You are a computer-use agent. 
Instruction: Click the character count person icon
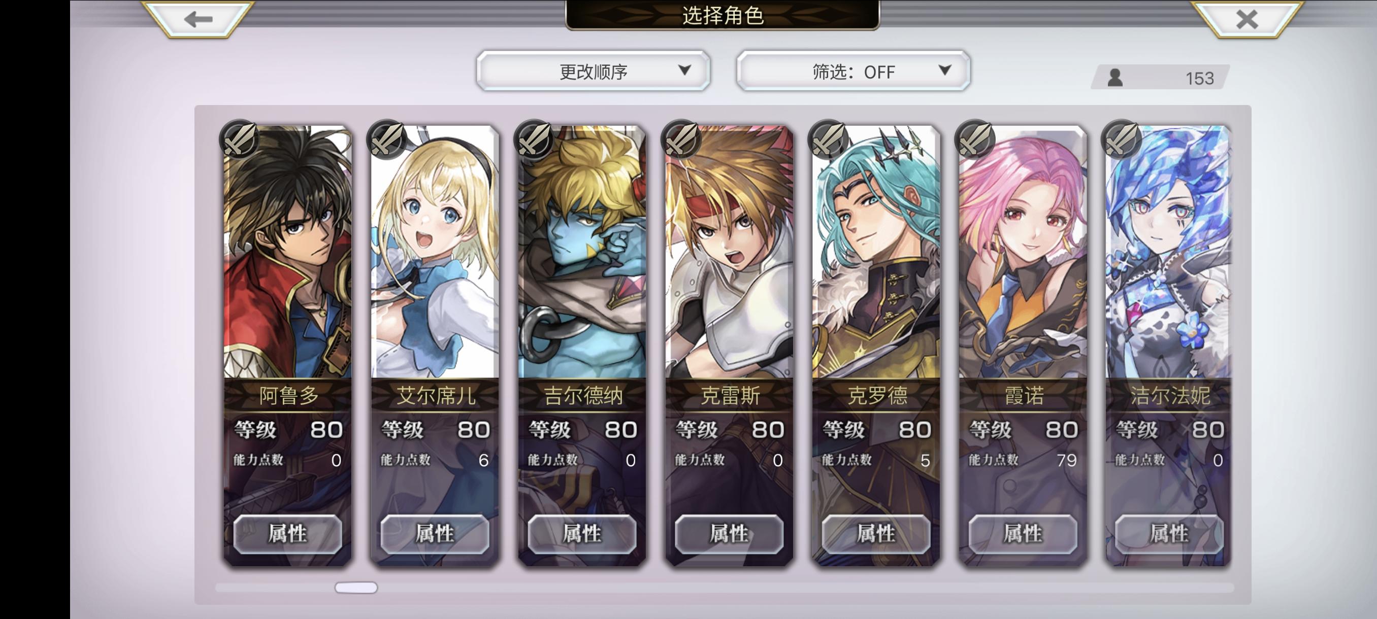click(x=1115, y=78)
